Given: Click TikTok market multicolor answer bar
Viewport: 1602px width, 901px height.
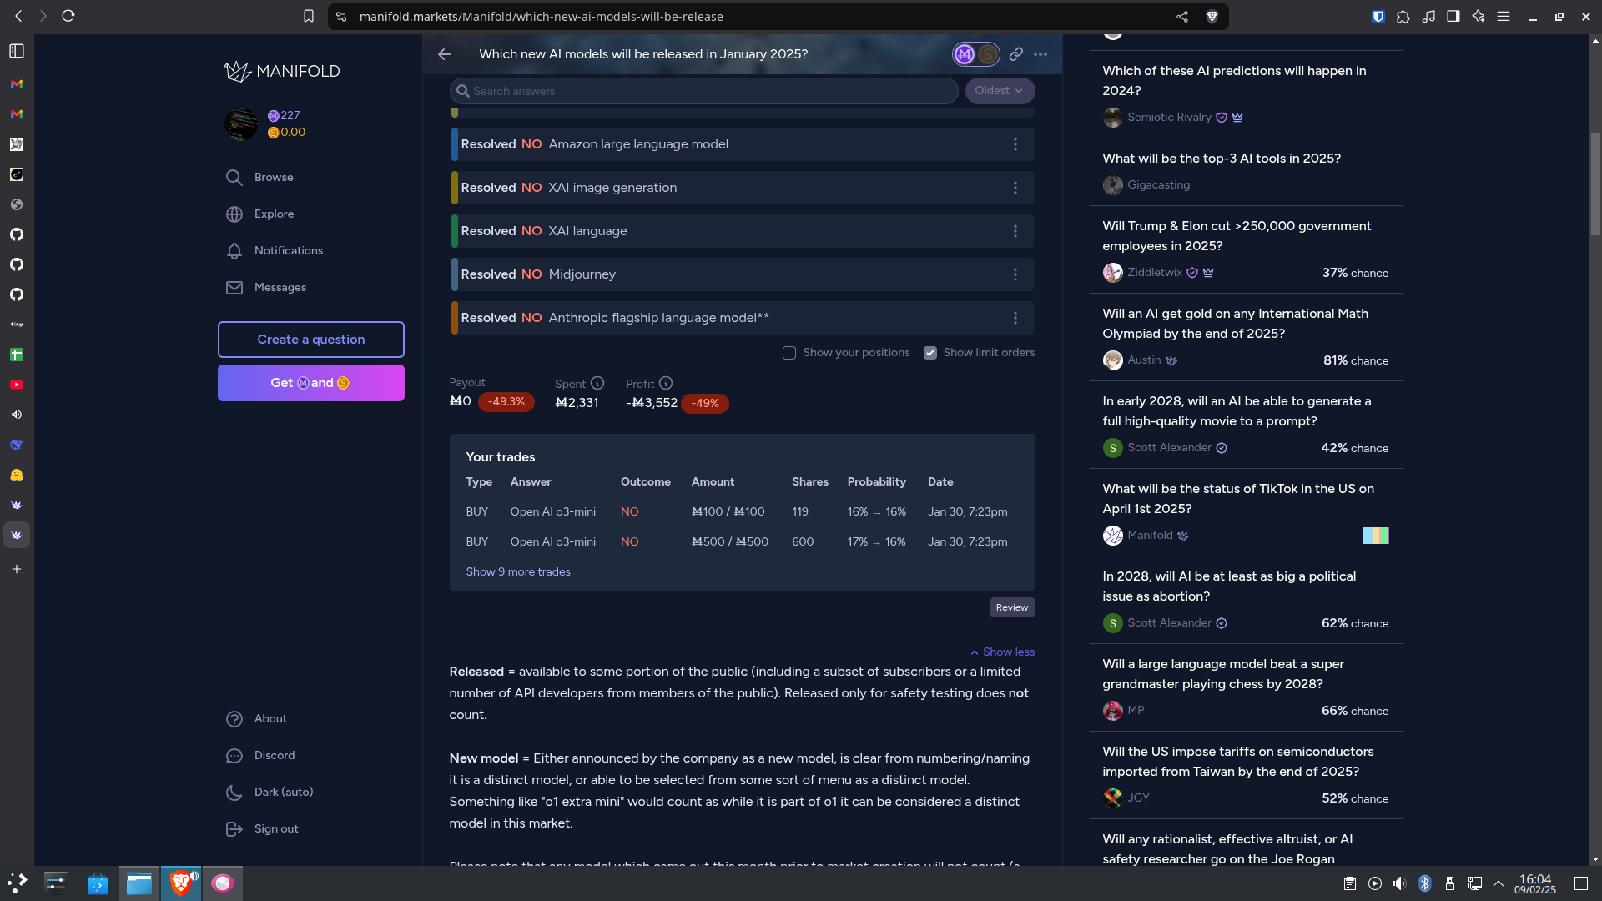Looking at the screenshot, I should click(1376, 536).
